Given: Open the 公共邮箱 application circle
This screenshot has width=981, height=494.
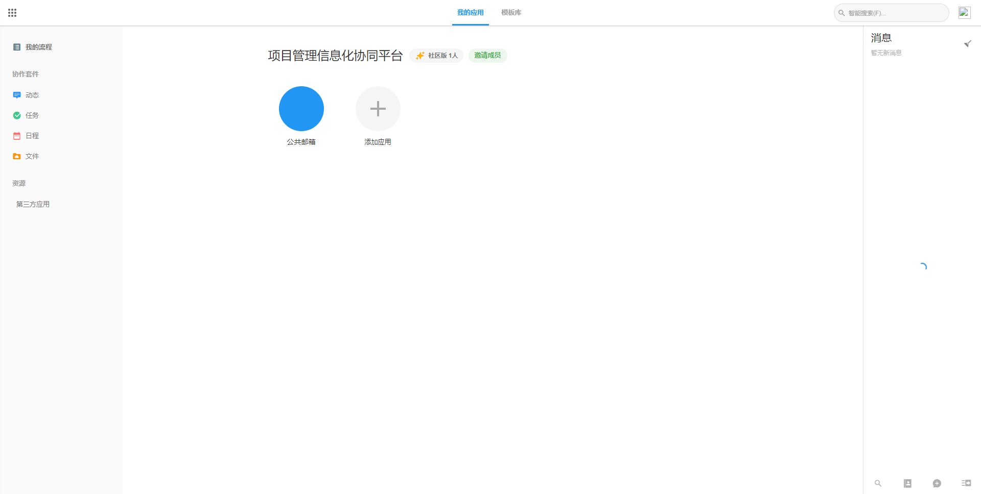Looking at the screenshot, I should coord(301,109).
